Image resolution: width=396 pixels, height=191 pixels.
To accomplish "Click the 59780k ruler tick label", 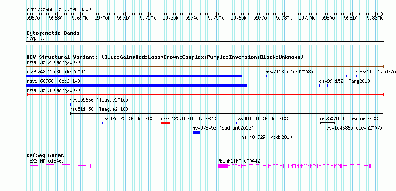I will point(284,18).
